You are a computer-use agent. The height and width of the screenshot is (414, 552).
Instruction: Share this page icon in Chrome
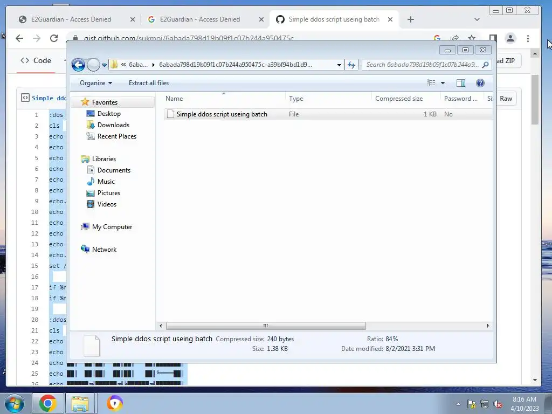coord(454,38)
